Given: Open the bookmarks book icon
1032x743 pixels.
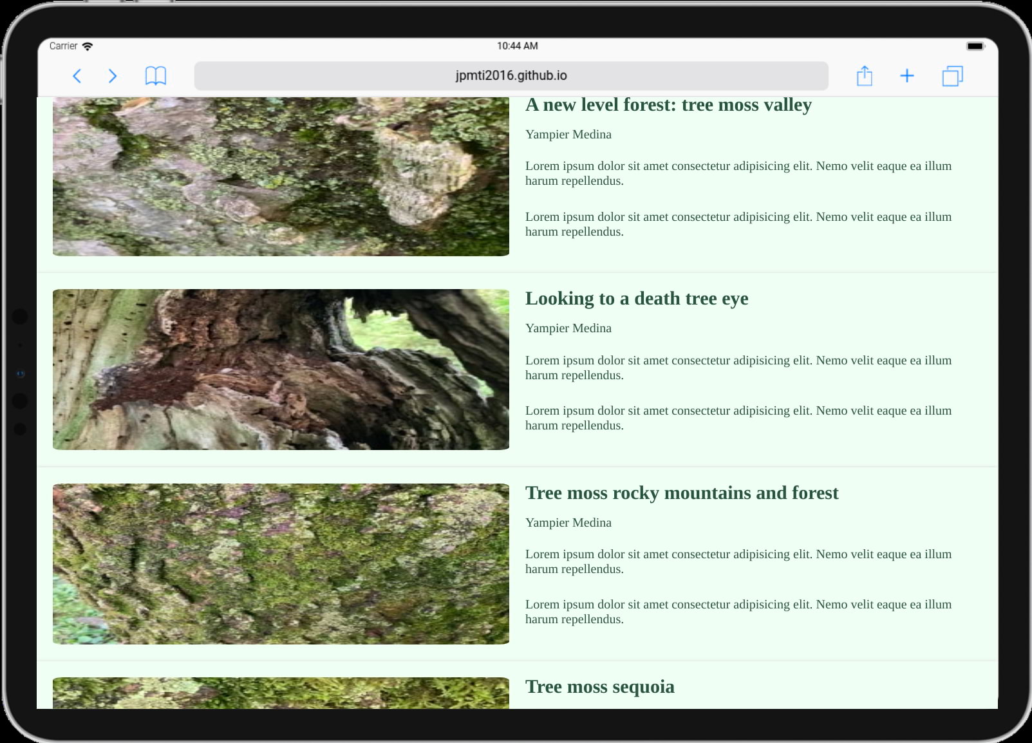Looking at the screenshot, I should pyautogui.click(x=156, y=76).
